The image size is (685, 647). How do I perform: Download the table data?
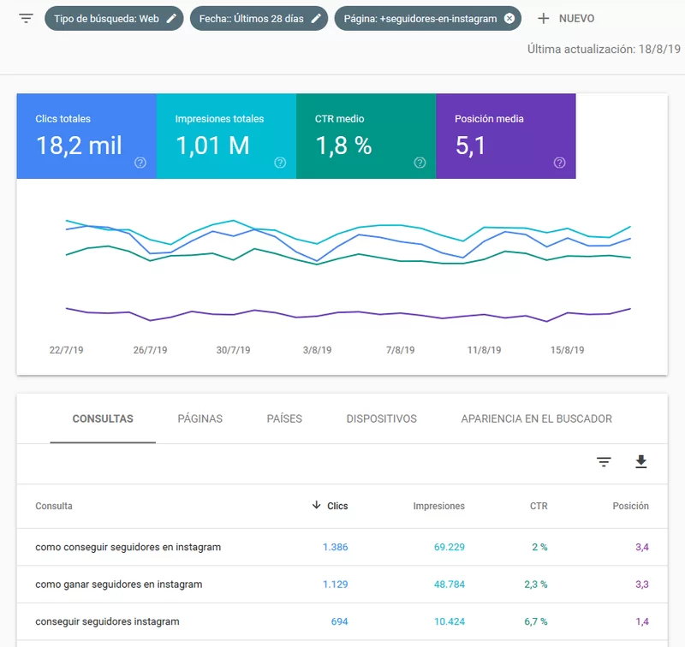640,462
